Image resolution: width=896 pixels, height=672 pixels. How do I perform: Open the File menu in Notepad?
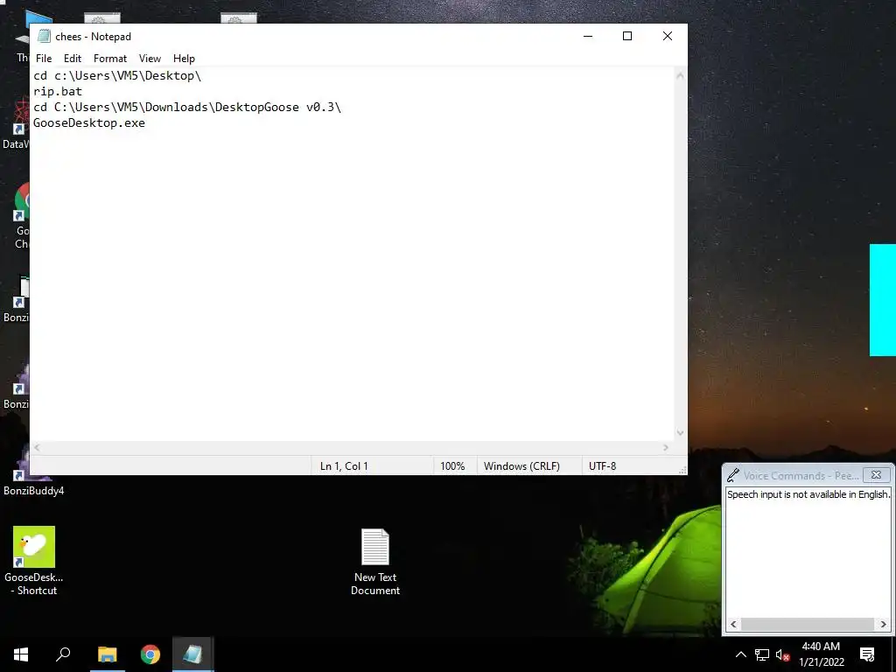(x=44, y=59)
